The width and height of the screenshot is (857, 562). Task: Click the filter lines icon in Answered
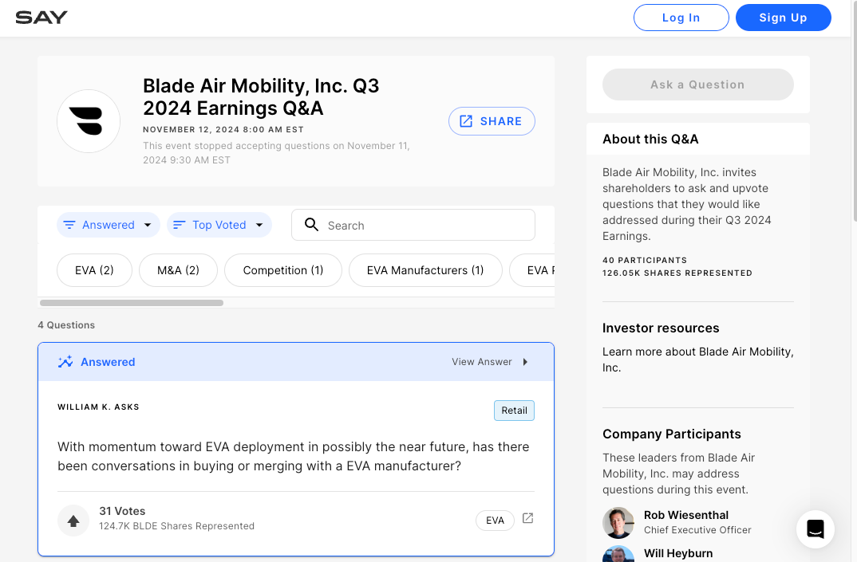[x=69, y=225]
